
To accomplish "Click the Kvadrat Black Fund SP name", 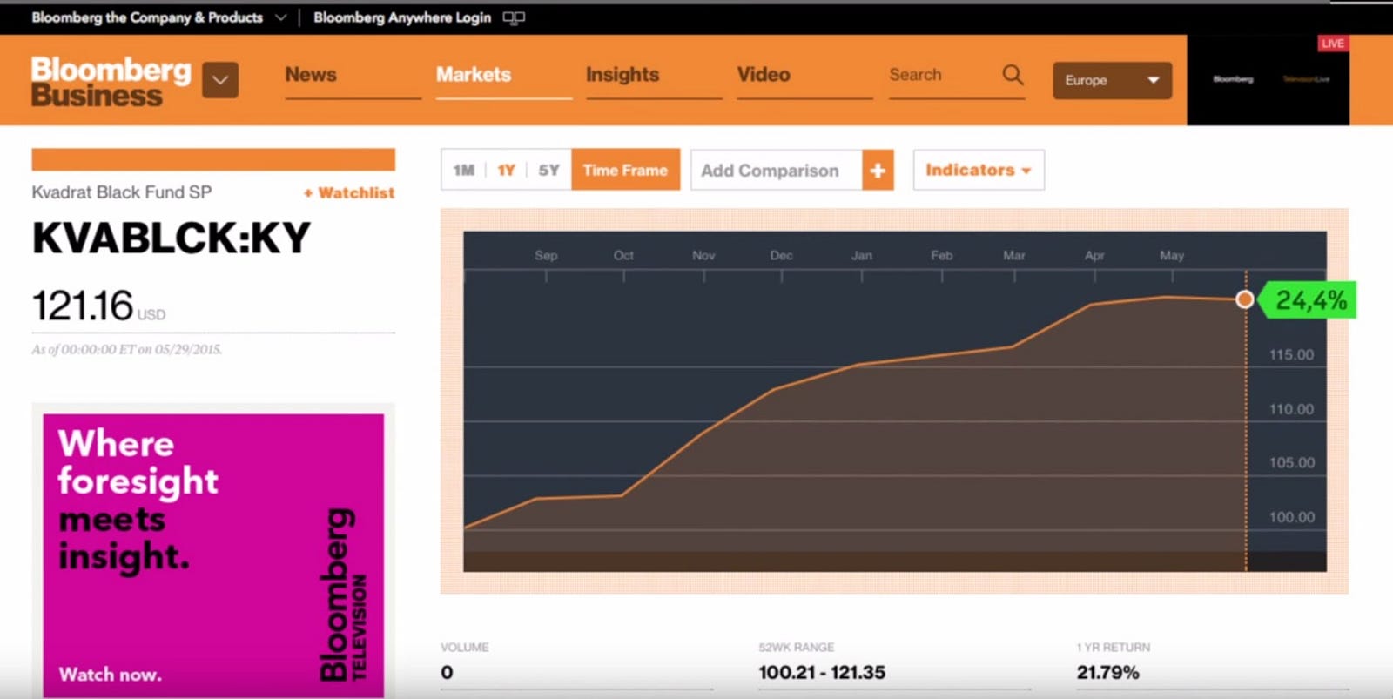I will pos(122,192).
